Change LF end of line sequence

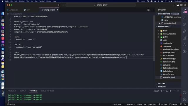coord(145,104)
